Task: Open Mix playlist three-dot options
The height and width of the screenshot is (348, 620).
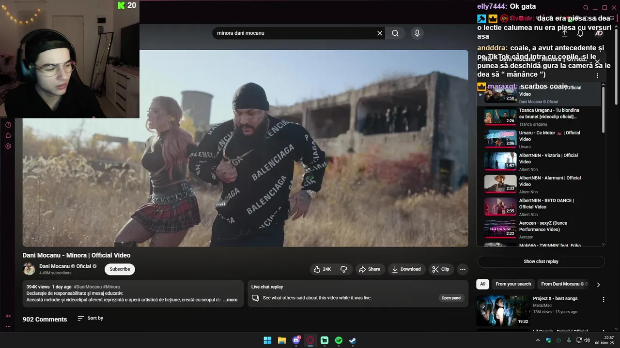Action: 597,76
